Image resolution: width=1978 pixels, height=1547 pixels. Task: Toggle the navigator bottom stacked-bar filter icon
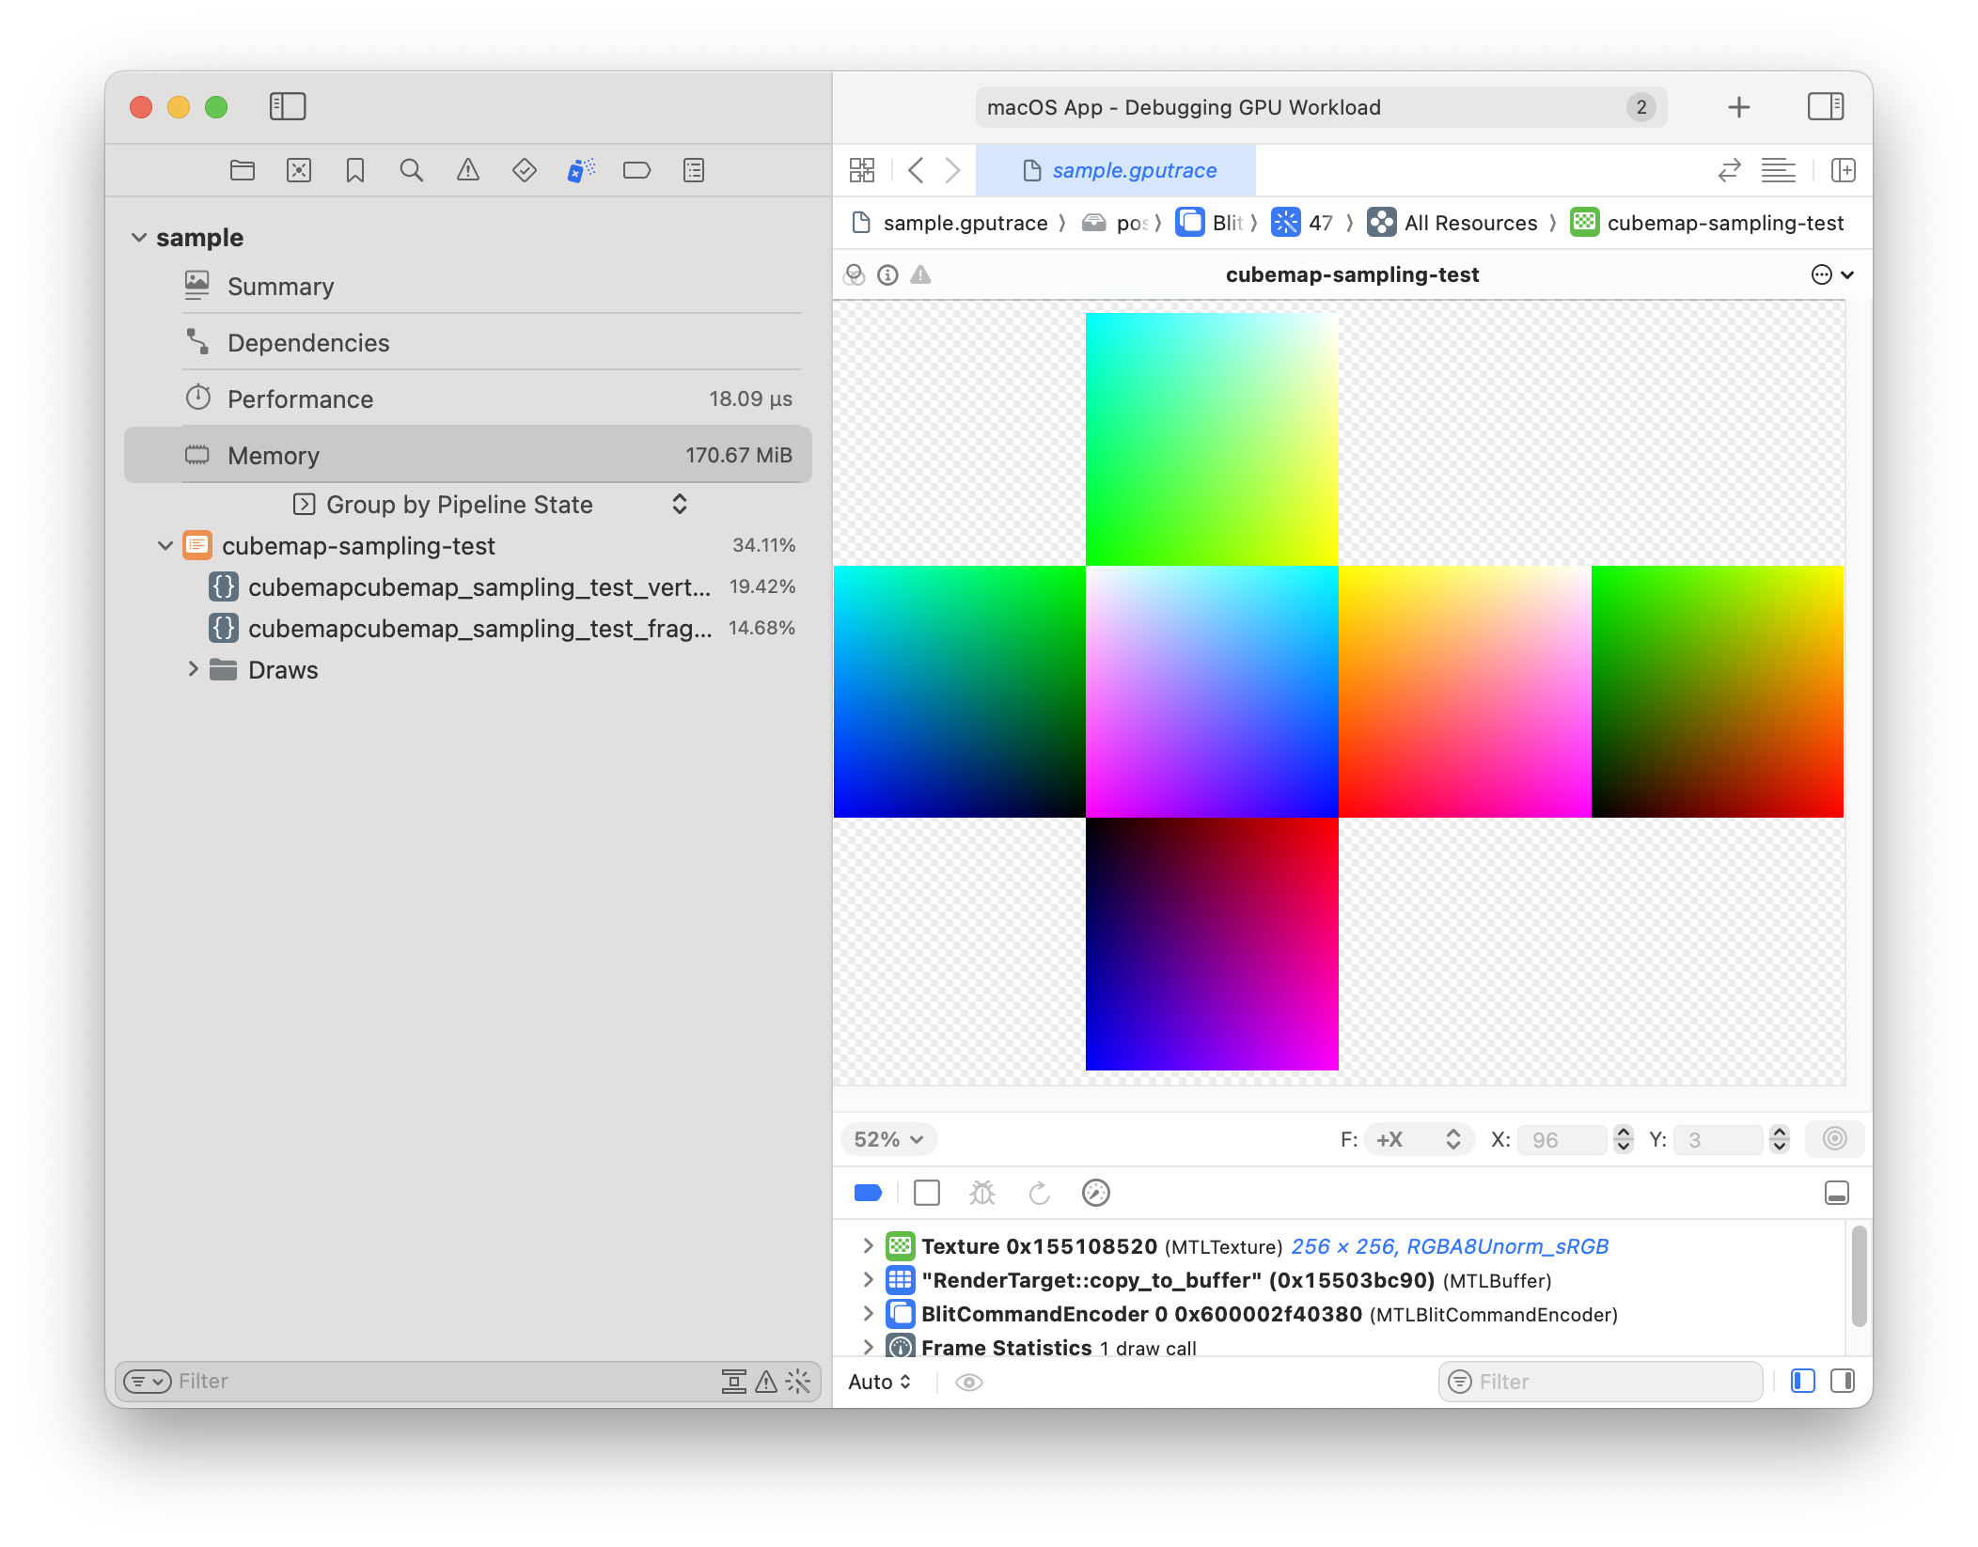click(733, 1381)
